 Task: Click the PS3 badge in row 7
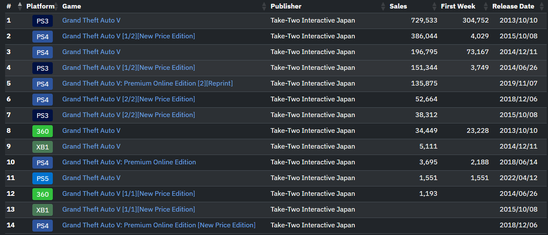tap(43, 115)
